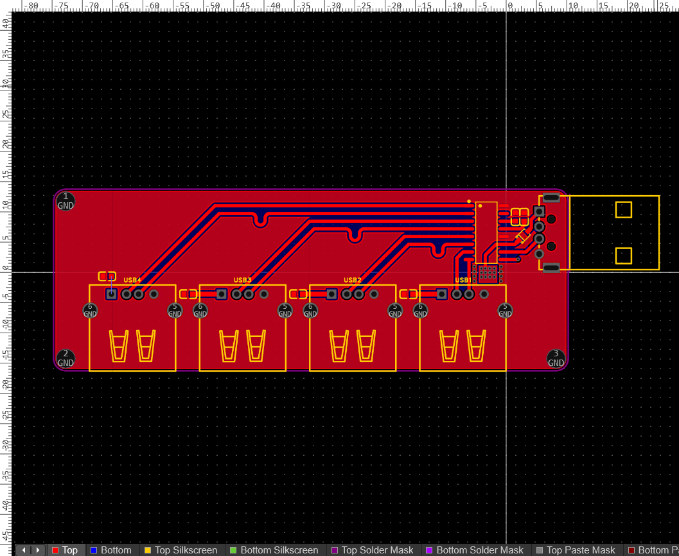679x556 pixels.
Task: Select the USB3 silkscreen designator text
Action: point(242,280)
